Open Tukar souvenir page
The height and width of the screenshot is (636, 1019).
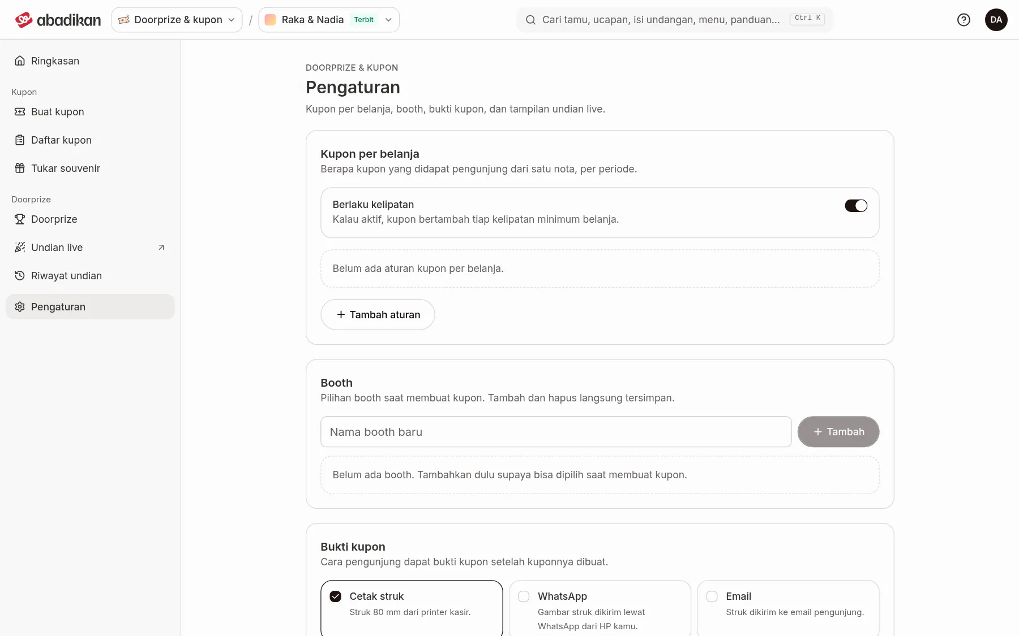coord(90,168)
